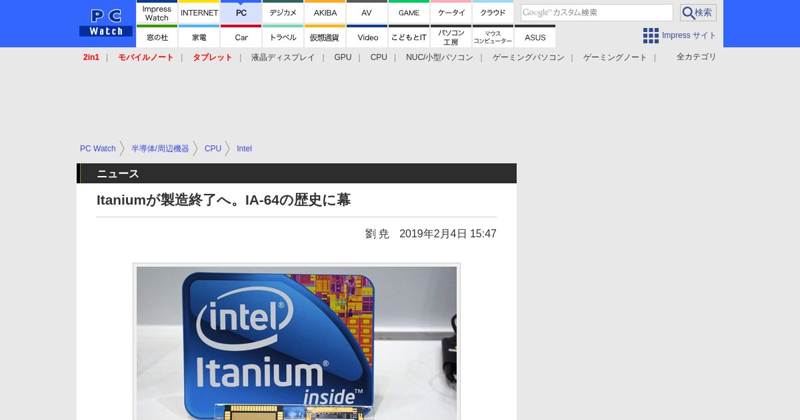Click the PC Watch logo
The width and height of the screenshot is (800, 420).
point(106,23)
